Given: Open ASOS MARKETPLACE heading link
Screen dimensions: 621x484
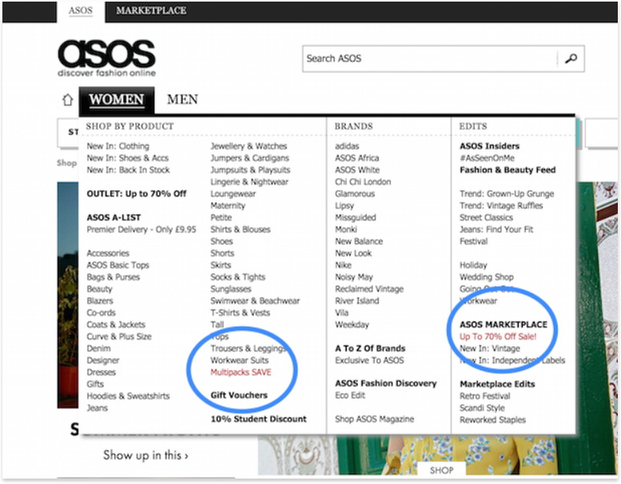Looking at the screenshot, I should pyautogui.click(x=503, y=324).
